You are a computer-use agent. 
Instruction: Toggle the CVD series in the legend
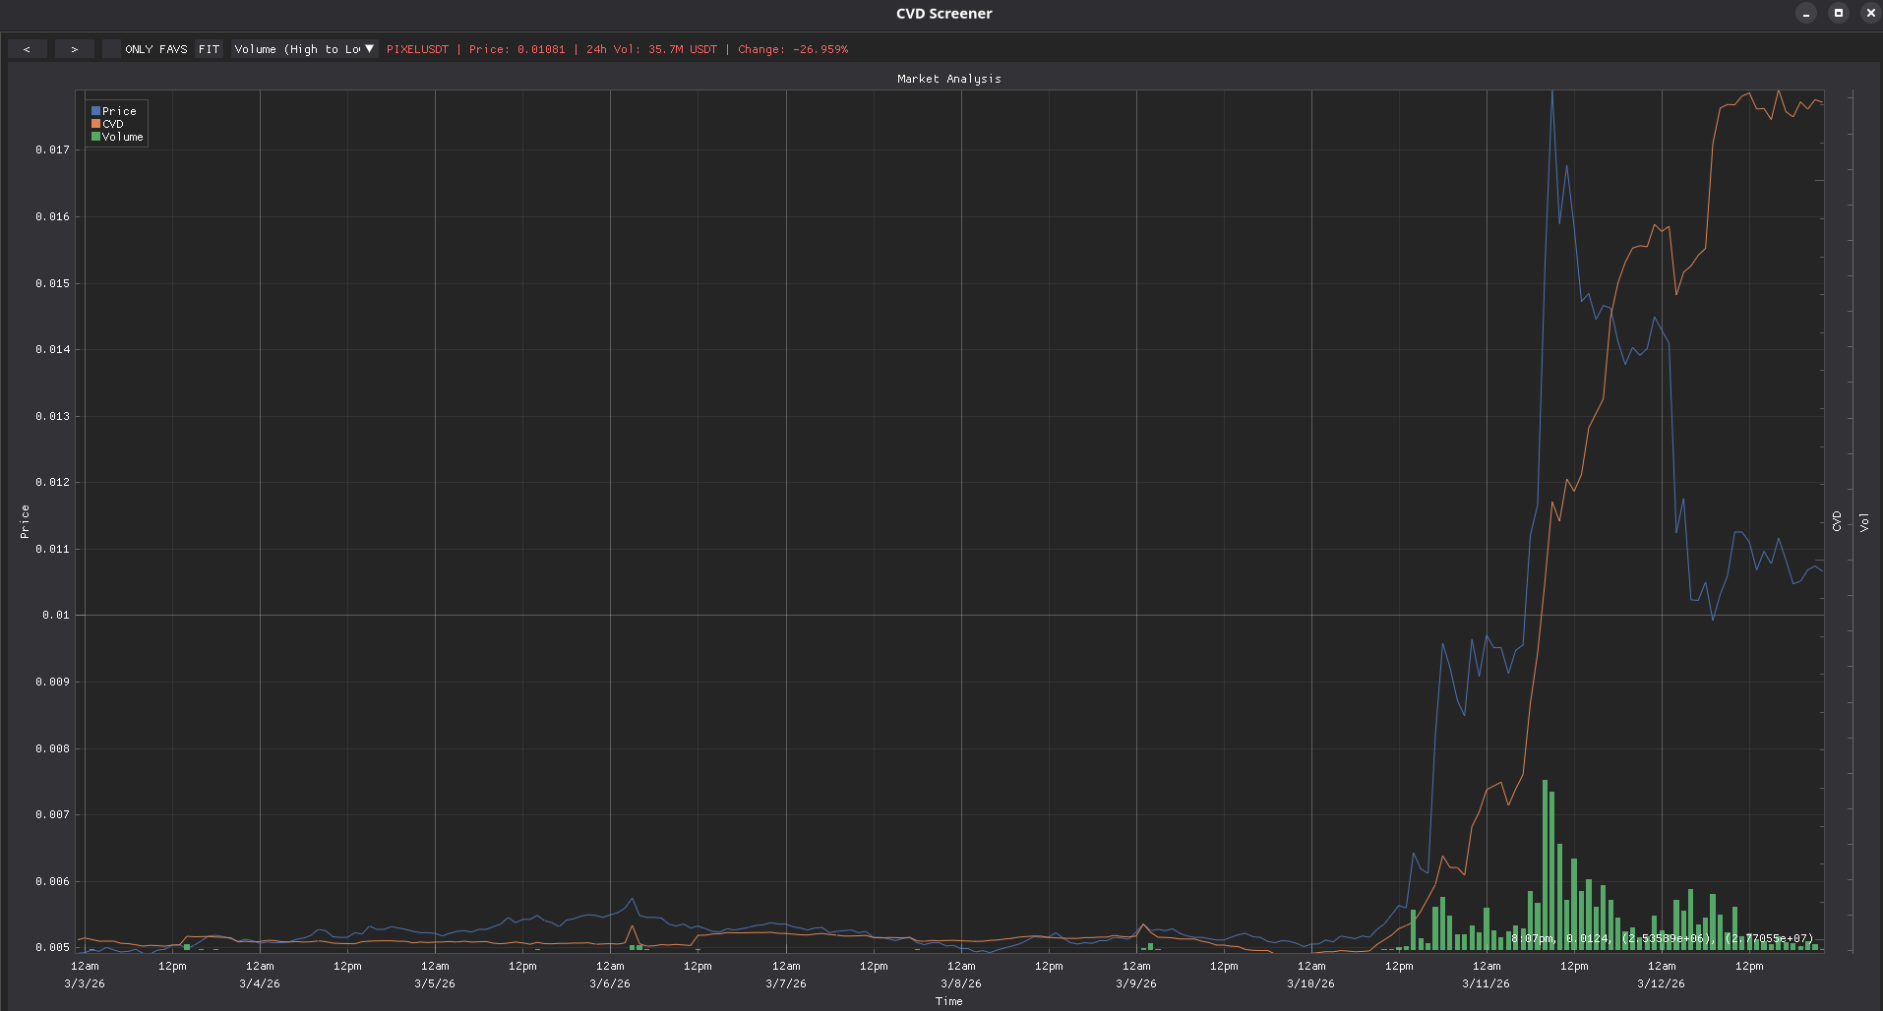(x=113, y=124)
